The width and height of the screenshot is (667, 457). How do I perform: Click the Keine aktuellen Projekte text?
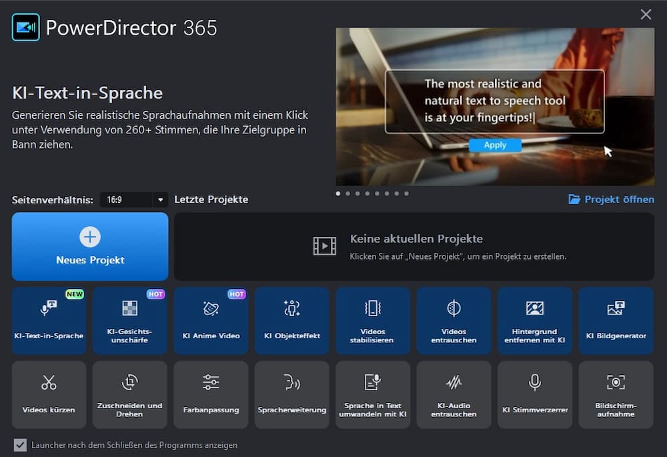click(416, 239)
